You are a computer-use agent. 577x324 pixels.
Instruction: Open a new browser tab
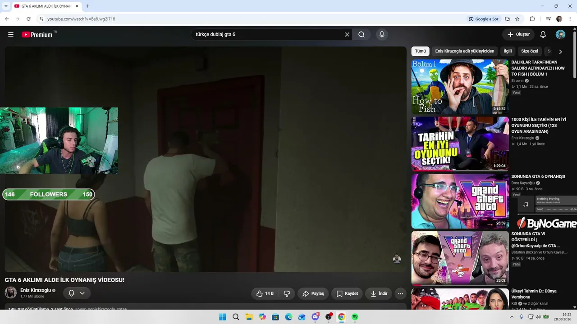tap(87, 6)
